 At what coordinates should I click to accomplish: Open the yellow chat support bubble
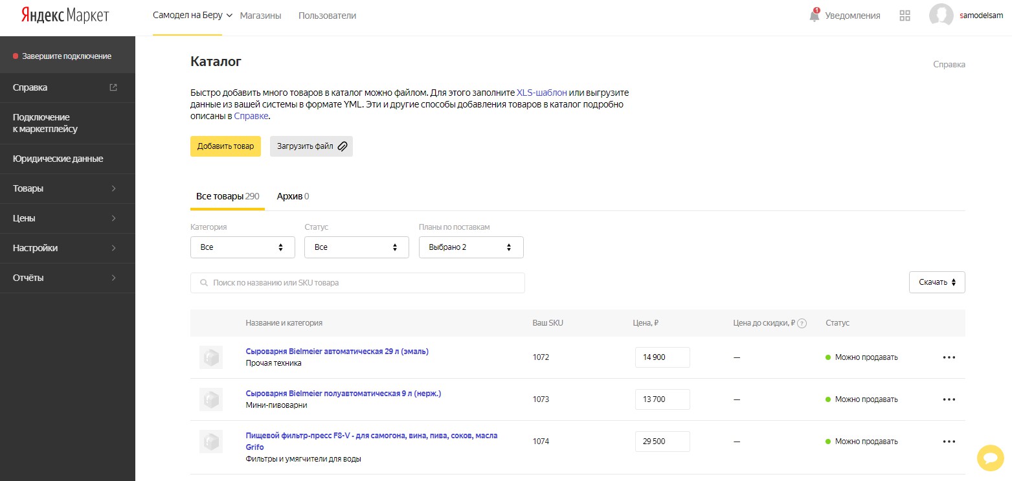(990, 458)
